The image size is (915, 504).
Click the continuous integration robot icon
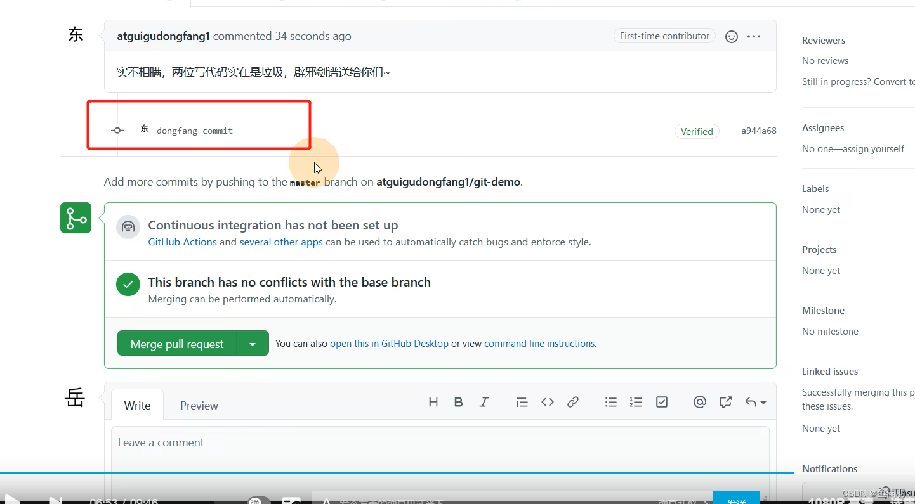(x=128, y=226)
